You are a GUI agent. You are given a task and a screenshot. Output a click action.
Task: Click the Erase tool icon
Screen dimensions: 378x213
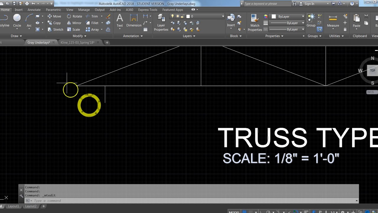[108, 16]
